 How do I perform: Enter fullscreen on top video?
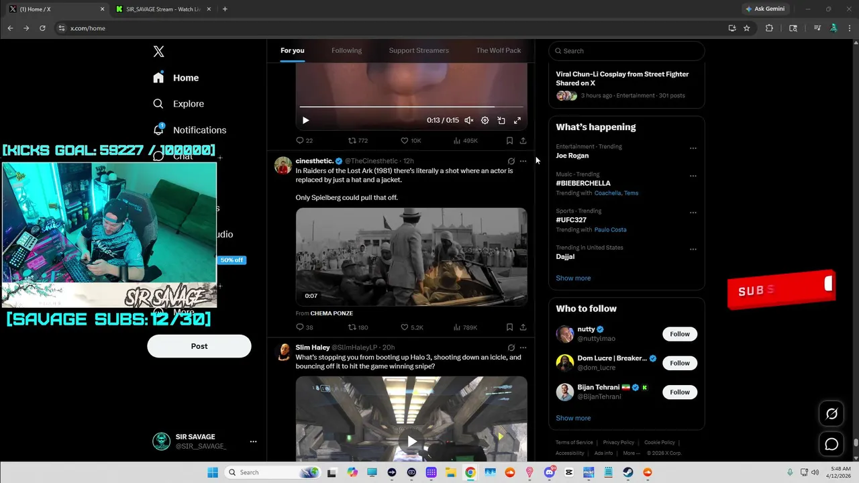coord(517,121)
